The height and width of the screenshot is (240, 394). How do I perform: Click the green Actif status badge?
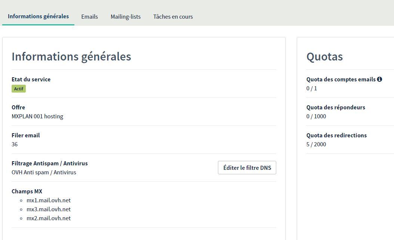(x=19, y=89)
